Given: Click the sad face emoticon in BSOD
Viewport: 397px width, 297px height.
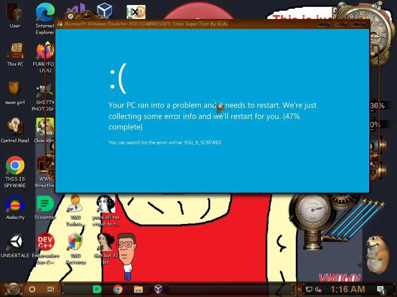Looking at the screenshot, I should [118, 79].
